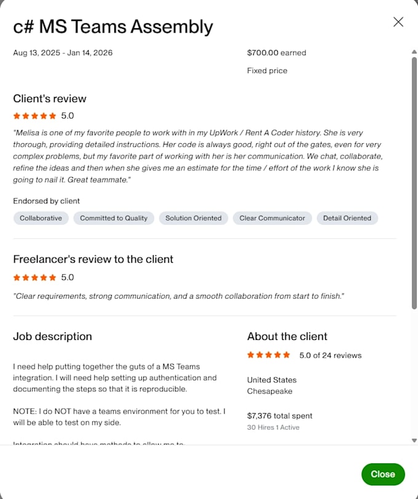Select the Committed to Quality tag
The width and height of the screenshot is (418, 499).
[114, 218]
